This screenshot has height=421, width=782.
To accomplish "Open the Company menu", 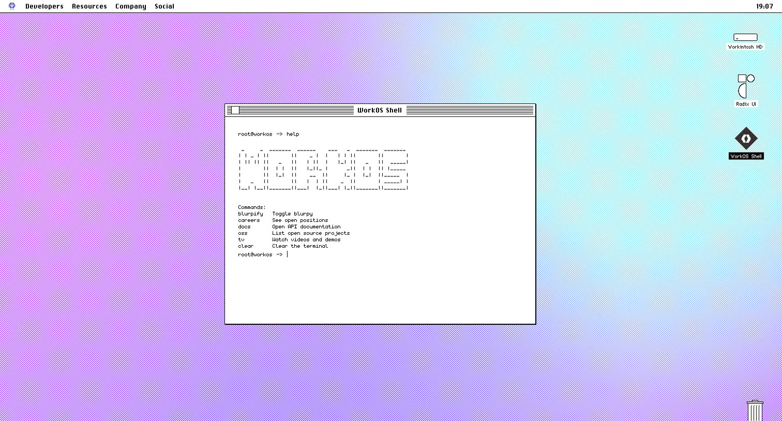I will coord(131,6).
